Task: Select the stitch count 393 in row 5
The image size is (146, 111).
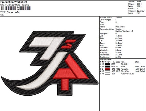Action: (x=113, y=74)
